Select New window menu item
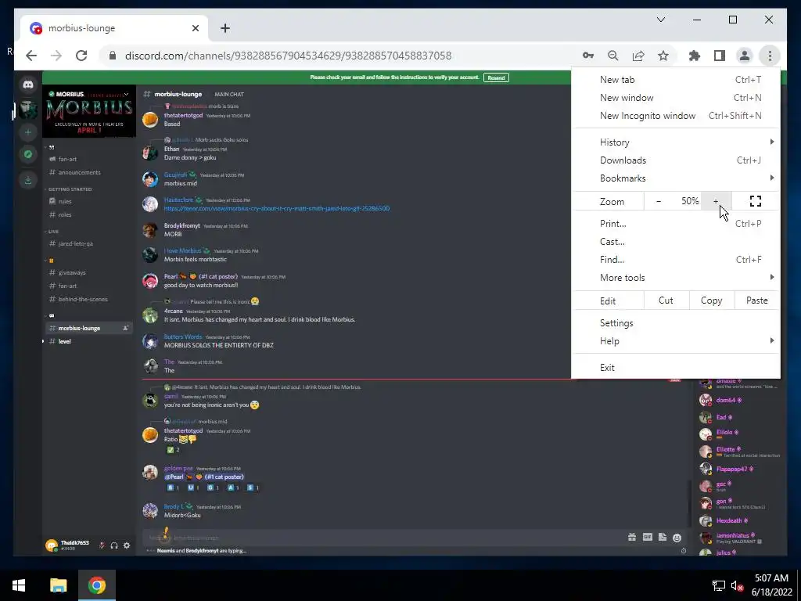Image resolution: width=801 pixels, height=601 pixels. coord(677,98)
